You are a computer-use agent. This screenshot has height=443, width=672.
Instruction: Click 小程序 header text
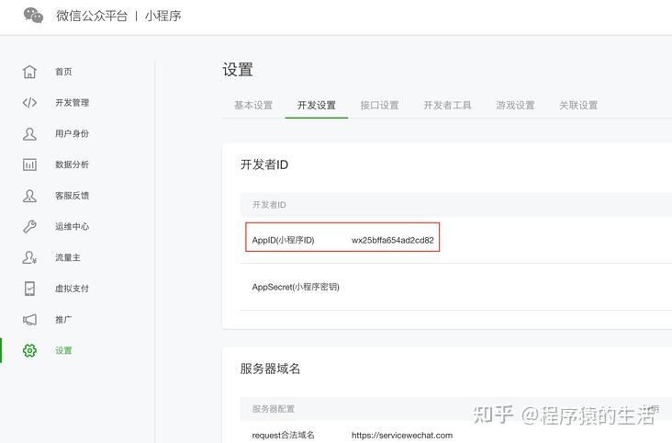[162, 16]
